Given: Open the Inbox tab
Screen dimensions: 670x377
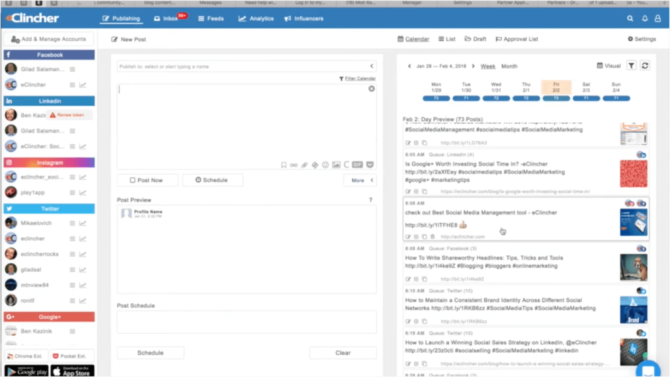Looking at the screenshot, I should click(x=166, y=18).
